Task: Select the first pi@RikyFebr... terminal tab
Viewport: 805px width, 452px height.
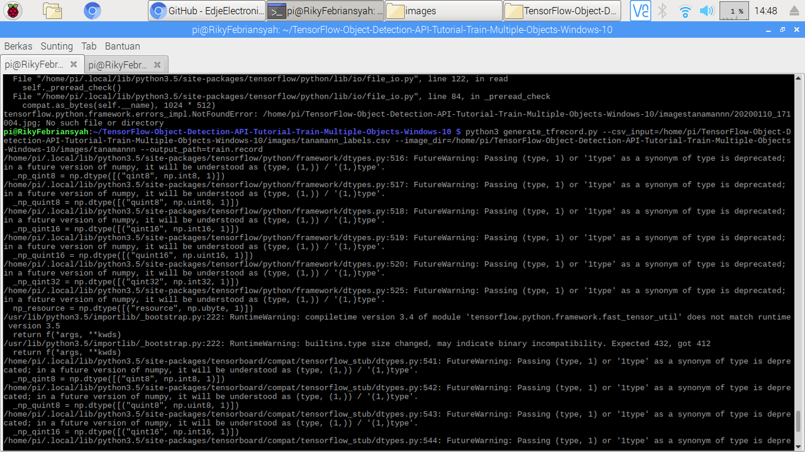Action: (x=42, y=64)
